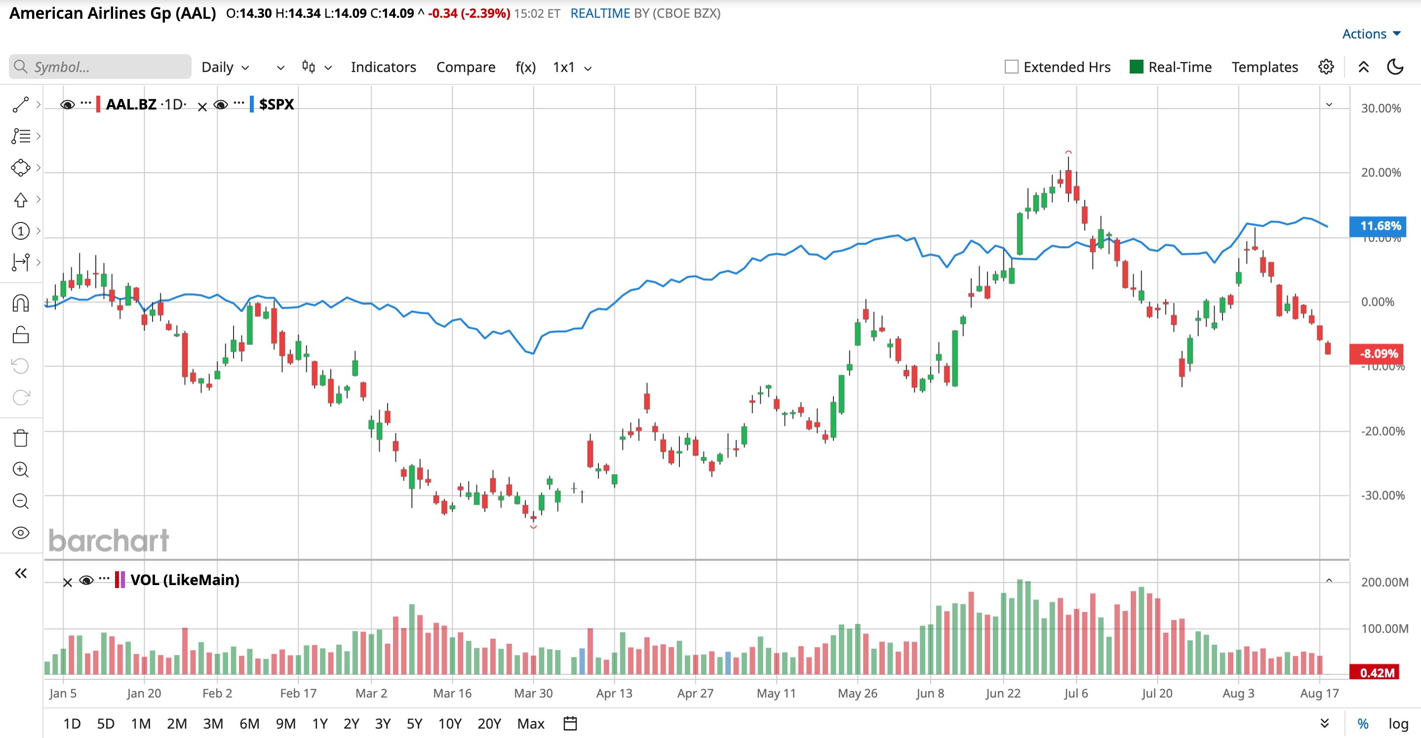This screenshot has width=1421, height=738.
Task: Set chart range to Max
Action: 531,723
